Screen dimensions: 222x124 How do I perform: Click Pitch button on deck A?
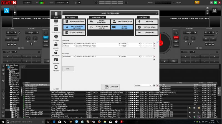[x=46, y=38]
